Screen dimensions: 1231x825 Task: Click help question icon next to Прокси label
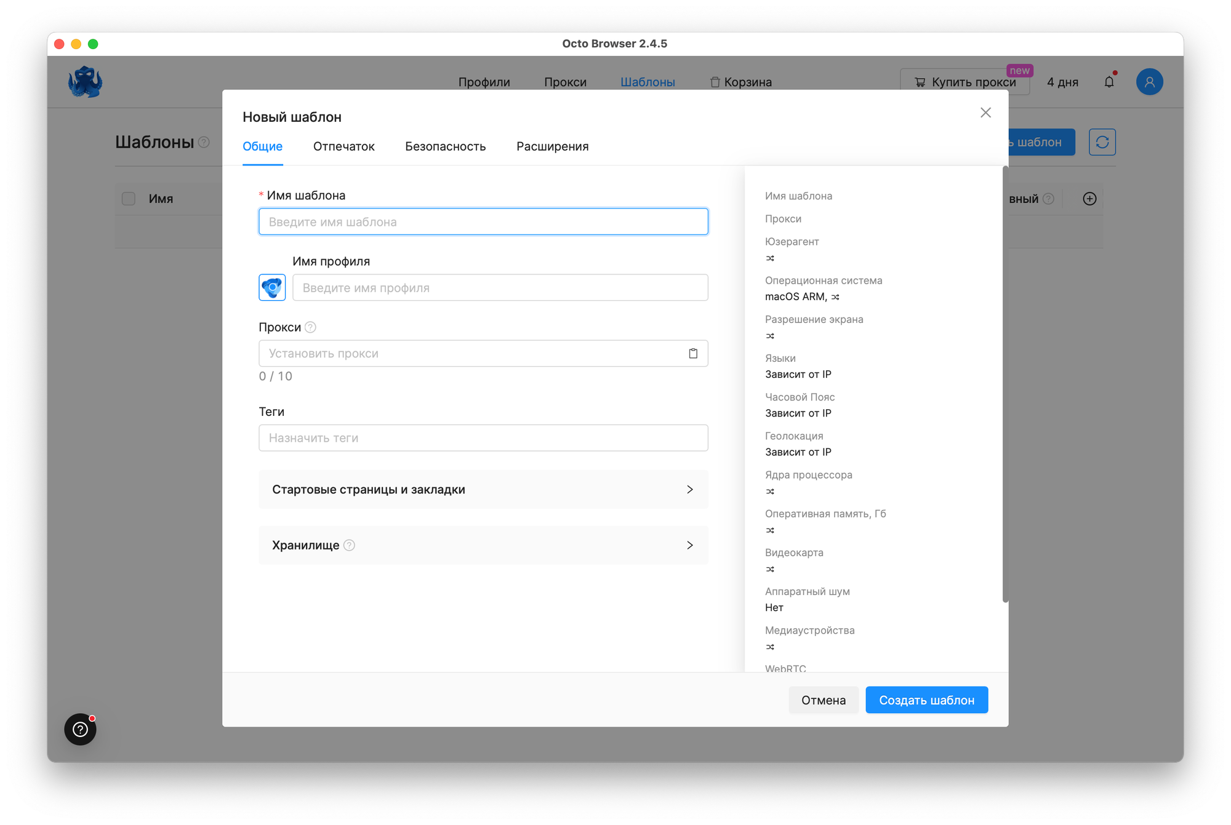[x=311, y=327]
